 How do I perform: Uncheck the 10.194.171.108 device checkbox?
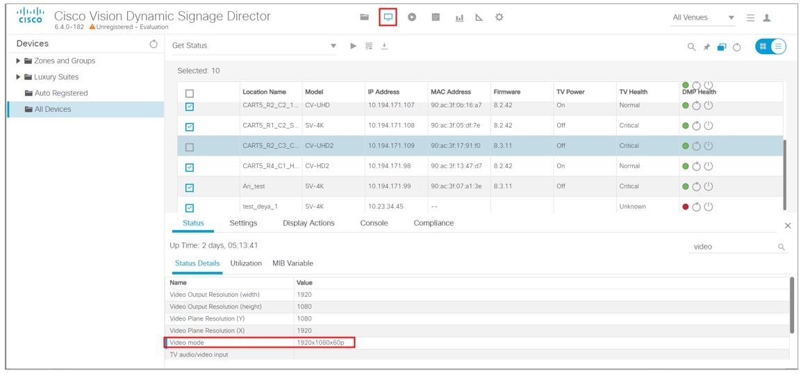tap(190, 127)
